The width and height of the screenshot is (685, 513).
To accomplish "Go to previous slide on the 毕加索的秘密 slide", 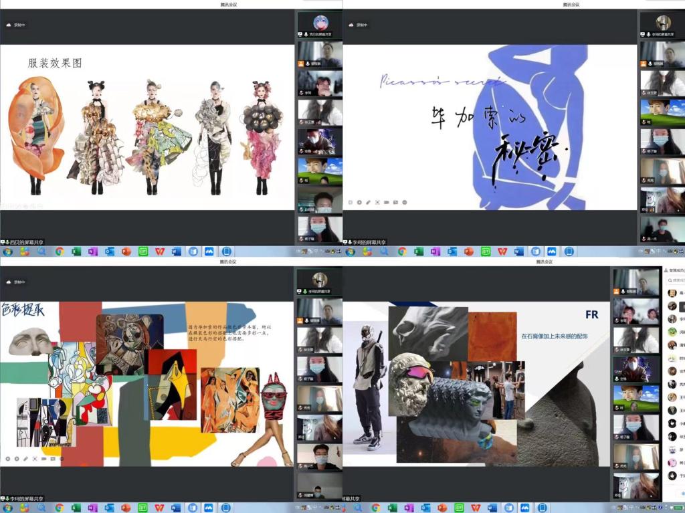I will tap(350, 202).
